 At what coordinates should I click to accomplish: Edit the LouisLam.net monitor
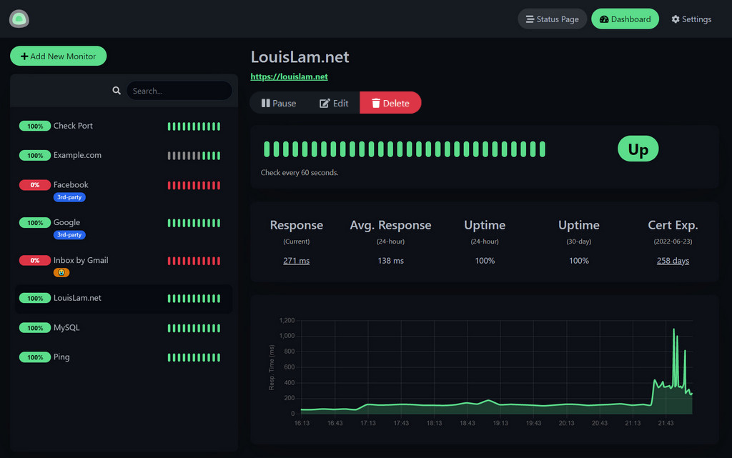pyautogui.click(x=334, y=103)
